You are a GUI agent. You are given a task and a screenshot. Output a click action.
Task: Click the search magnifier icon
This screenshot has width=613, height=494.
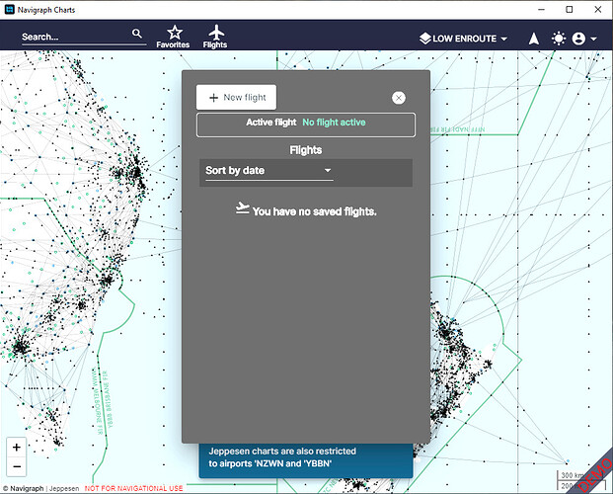click(x=136, y=34)
